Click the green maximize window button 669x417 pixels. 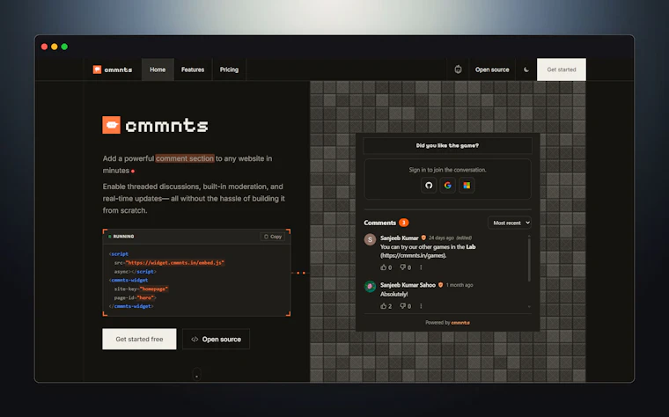point(64,47)
